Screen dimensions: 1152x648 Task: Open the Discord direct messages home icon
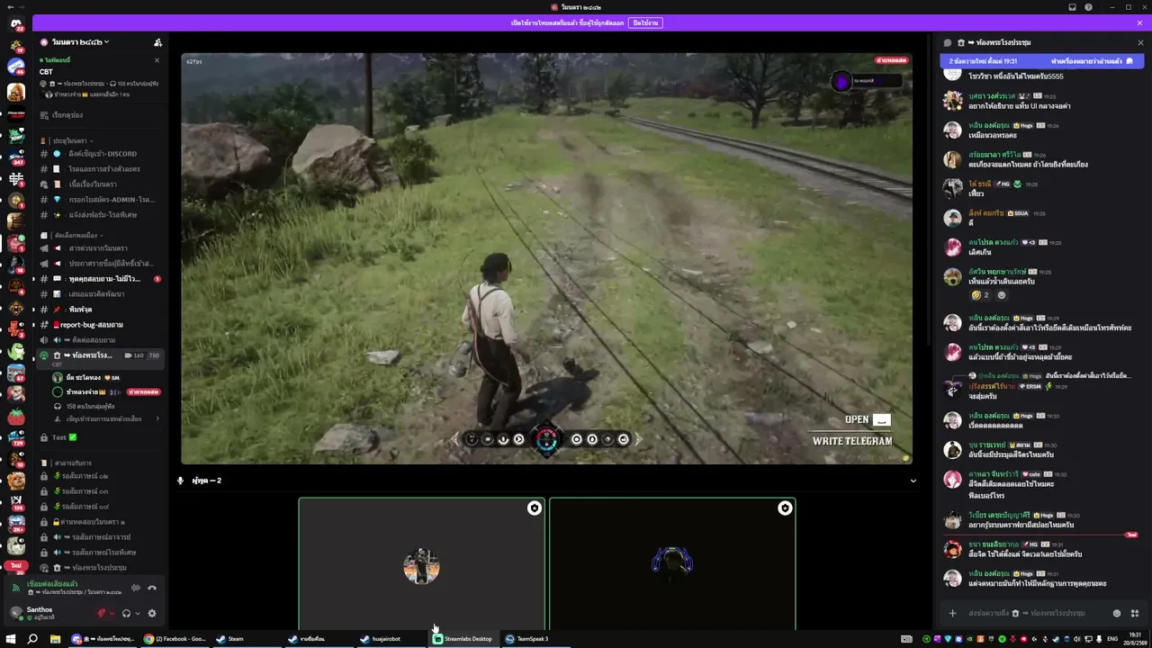[16, 24]
